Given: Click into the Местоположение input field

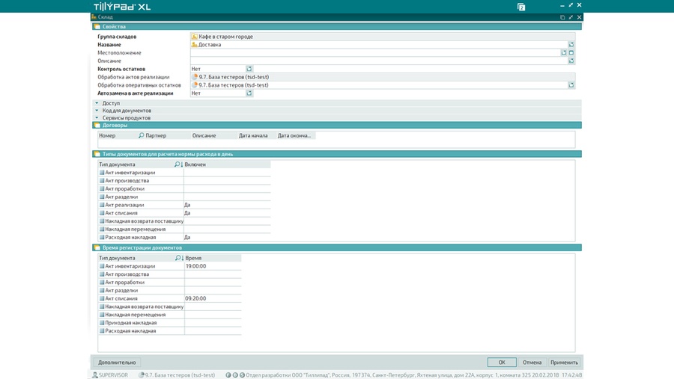Looking at the screenshot, I should pos(375,53).
